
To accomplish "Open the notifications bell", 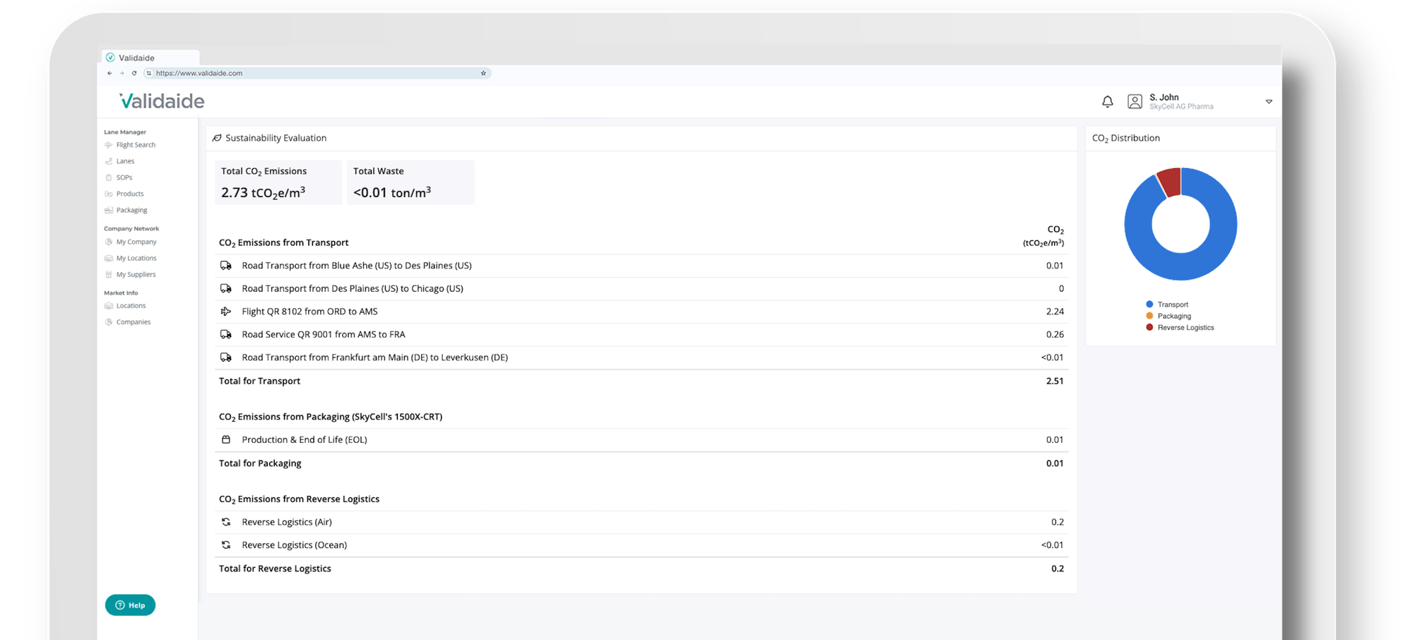I will click(1108, 101).
